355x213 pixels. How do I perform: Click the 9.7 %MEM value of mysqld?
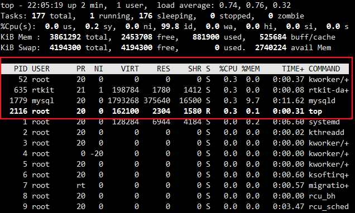point(253,100)
